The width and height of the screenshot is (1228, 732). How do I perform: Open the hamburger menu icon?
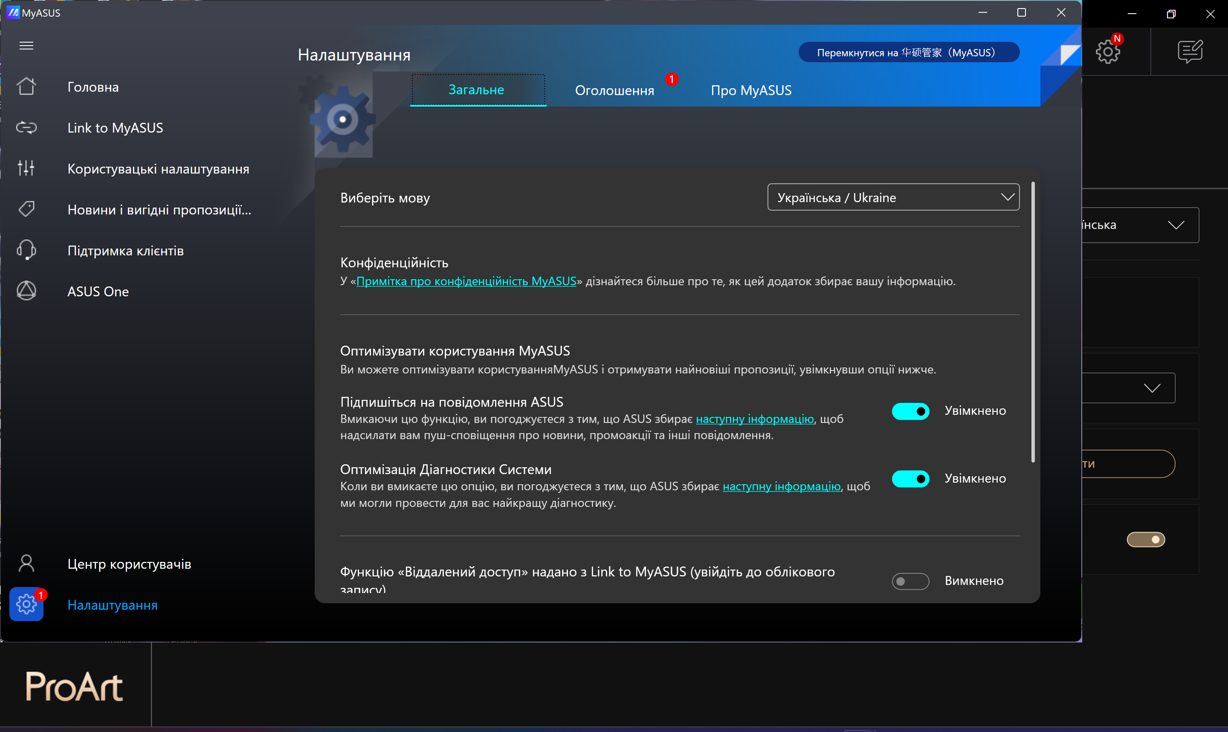pos(26,46)
